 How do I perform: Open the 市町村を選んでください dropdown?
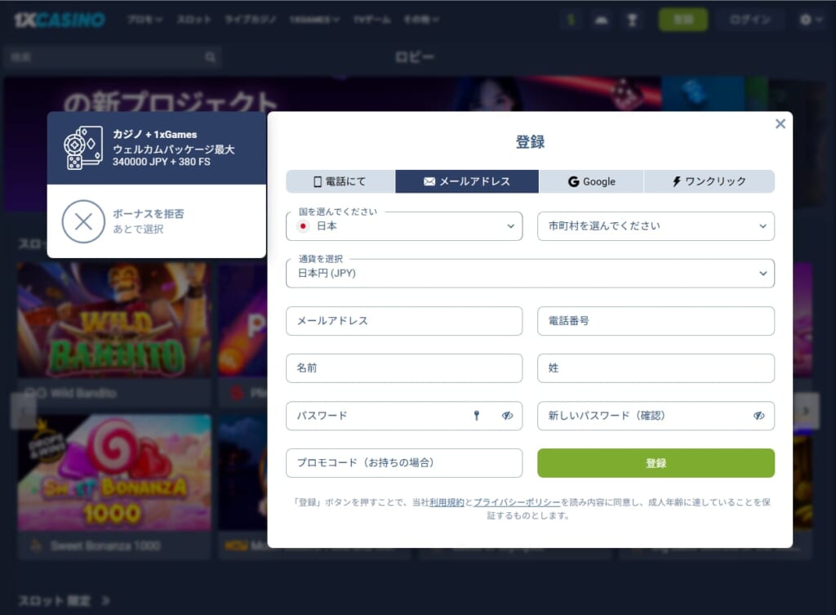(x=656, y=226)
